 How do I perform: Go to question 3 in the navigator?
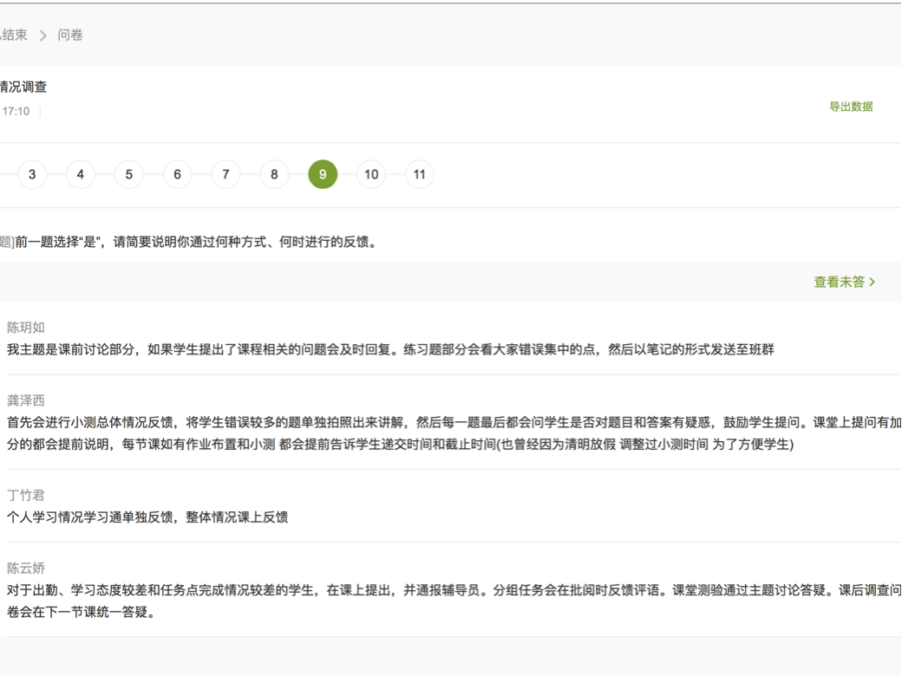tap(32, 174)
